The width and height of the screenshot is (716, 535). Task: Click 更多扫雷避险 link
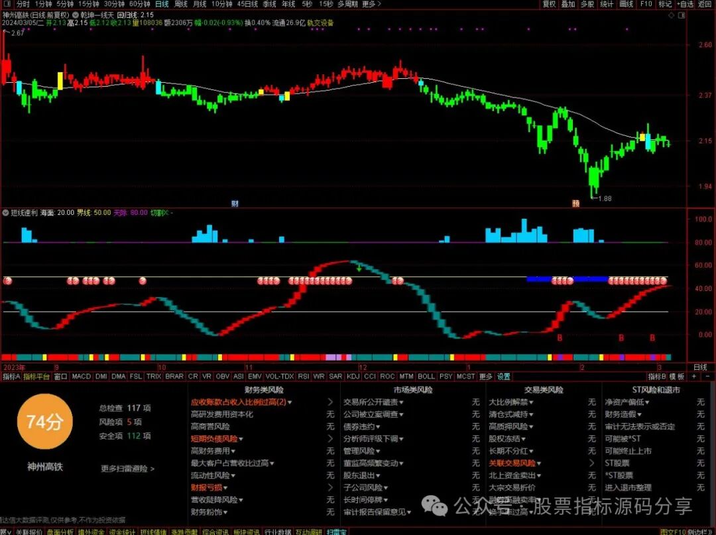click(127, 468)
